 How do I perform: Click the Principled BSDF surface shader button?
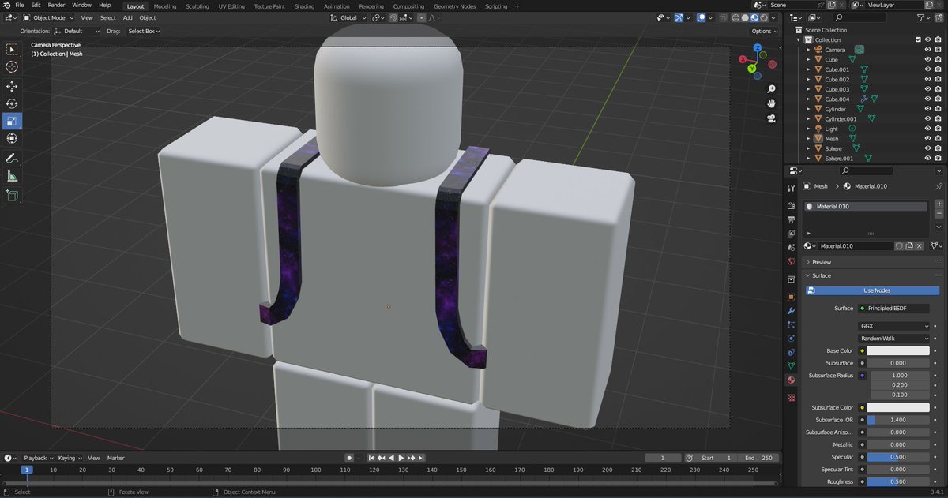tap(893, 308)
